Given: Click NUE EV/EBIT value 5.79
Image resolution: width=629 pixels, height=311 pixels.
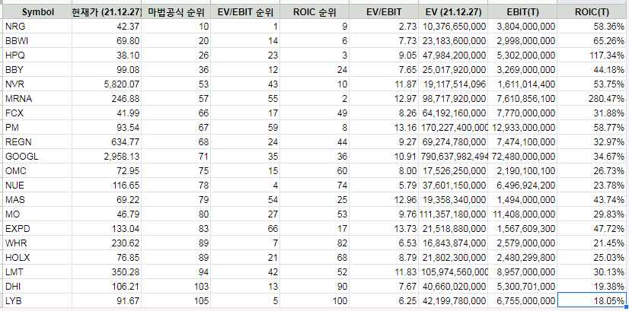Looking at the screenshot, I should tap(384, 186).
